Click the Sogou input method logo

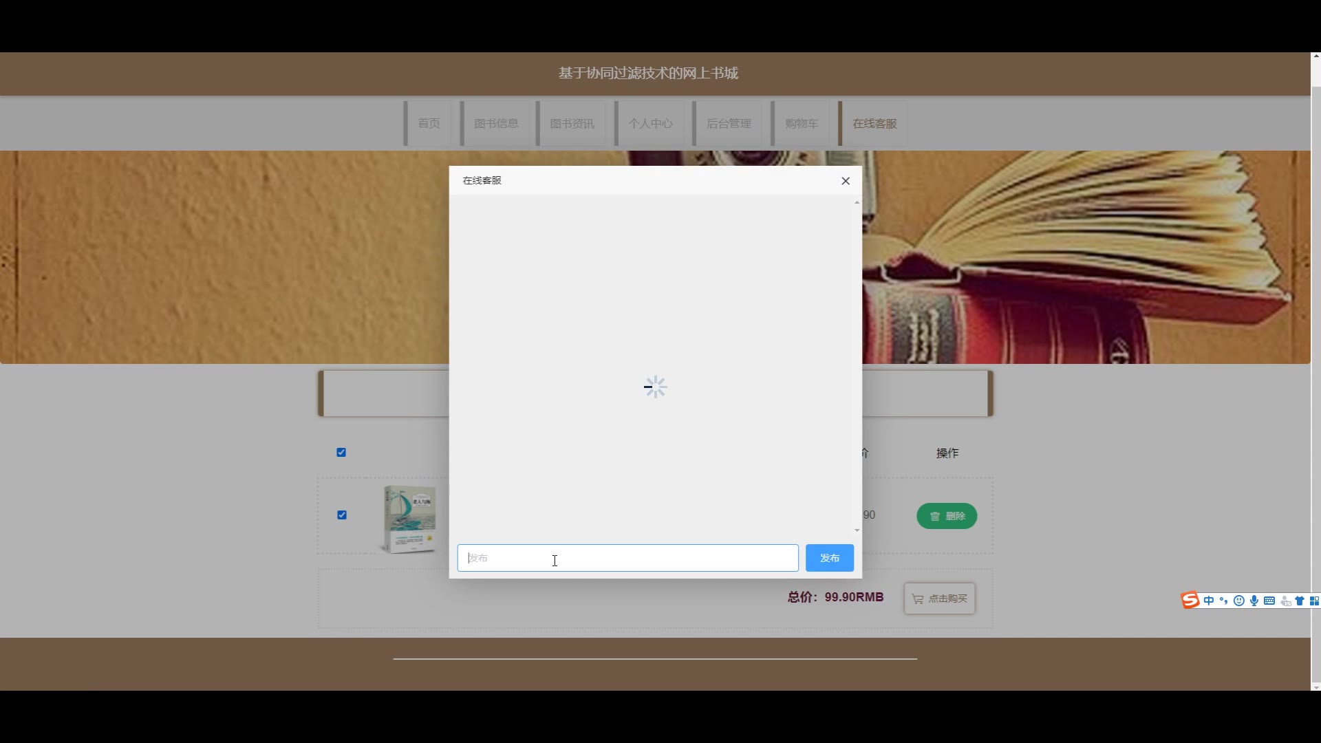click(1190, 601)
